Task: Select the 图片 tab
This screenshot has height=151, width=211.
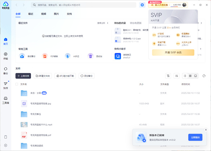Action: point(56,14)
